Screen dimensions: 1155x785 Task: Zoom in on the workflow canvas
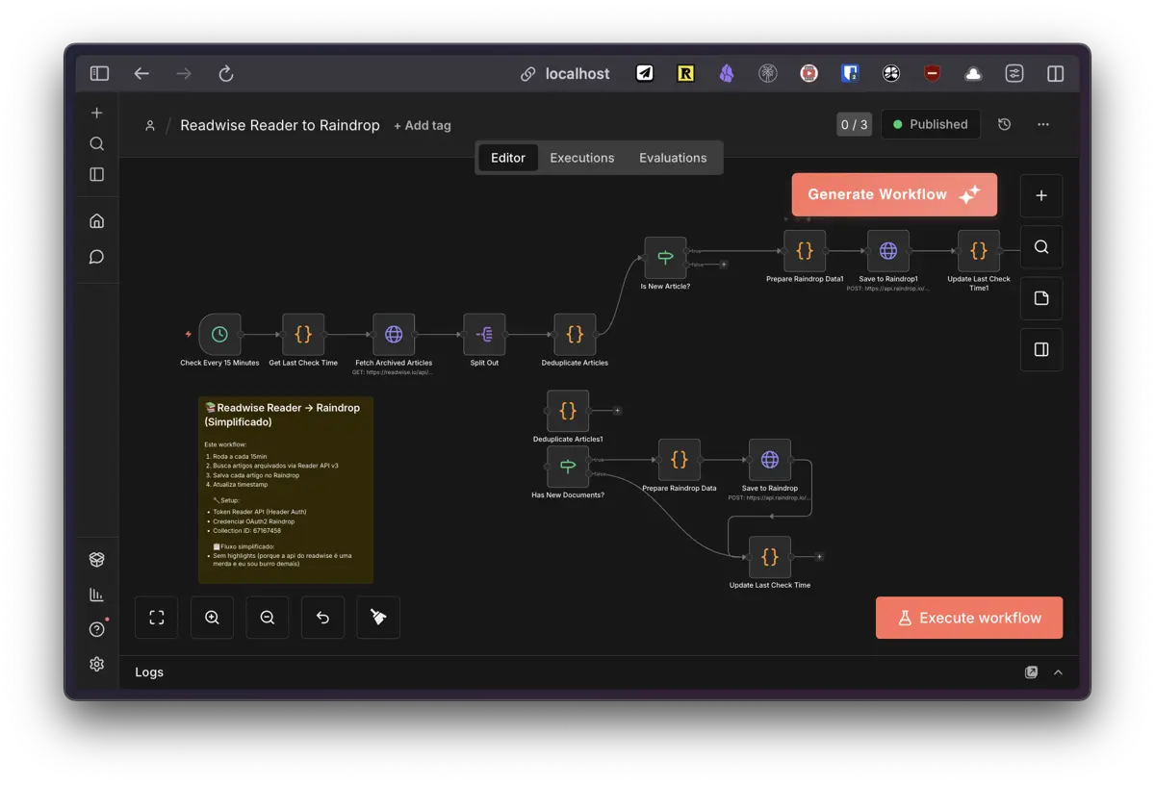tap(212, 617)
